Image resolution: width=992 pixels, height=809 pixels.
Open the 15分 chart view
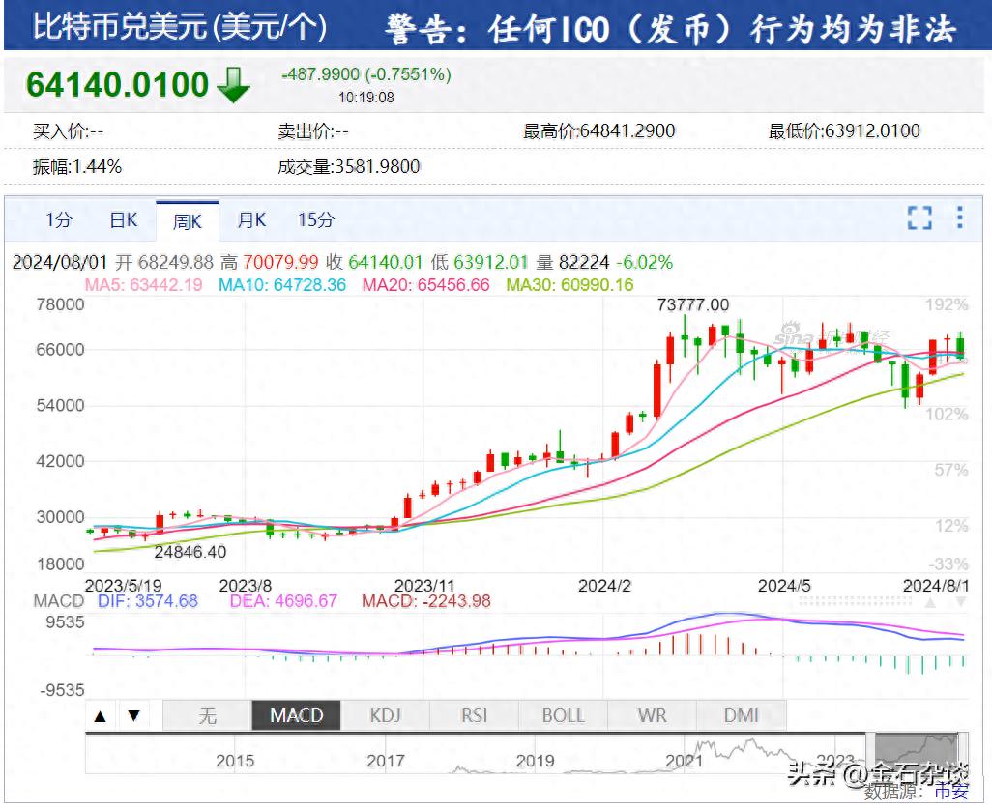(x=316, y=219)
